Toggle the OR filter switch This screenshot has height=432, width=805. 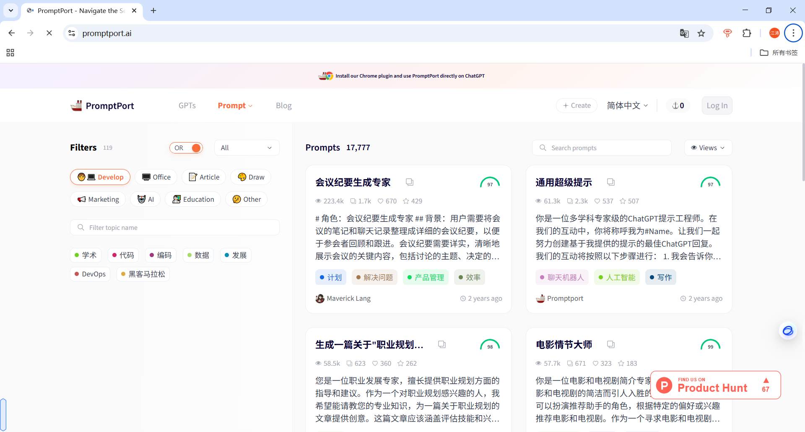[186, 148]
